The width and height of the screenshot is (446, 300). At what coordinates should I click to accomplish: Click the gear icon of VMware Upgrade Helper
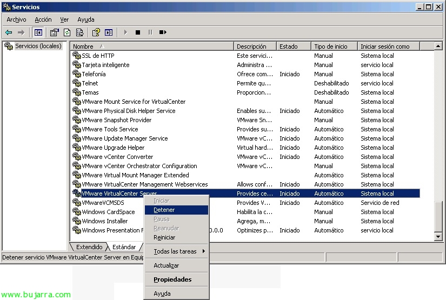(77, 147)
